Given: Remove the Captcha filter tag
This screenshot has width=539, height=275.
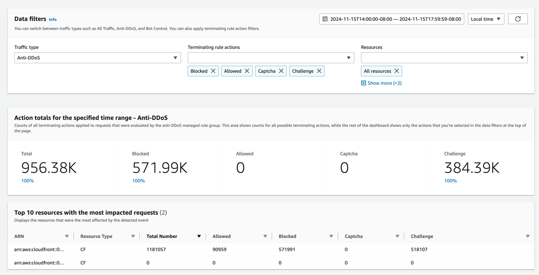Looking at the screenshot, I should (281, 71).
